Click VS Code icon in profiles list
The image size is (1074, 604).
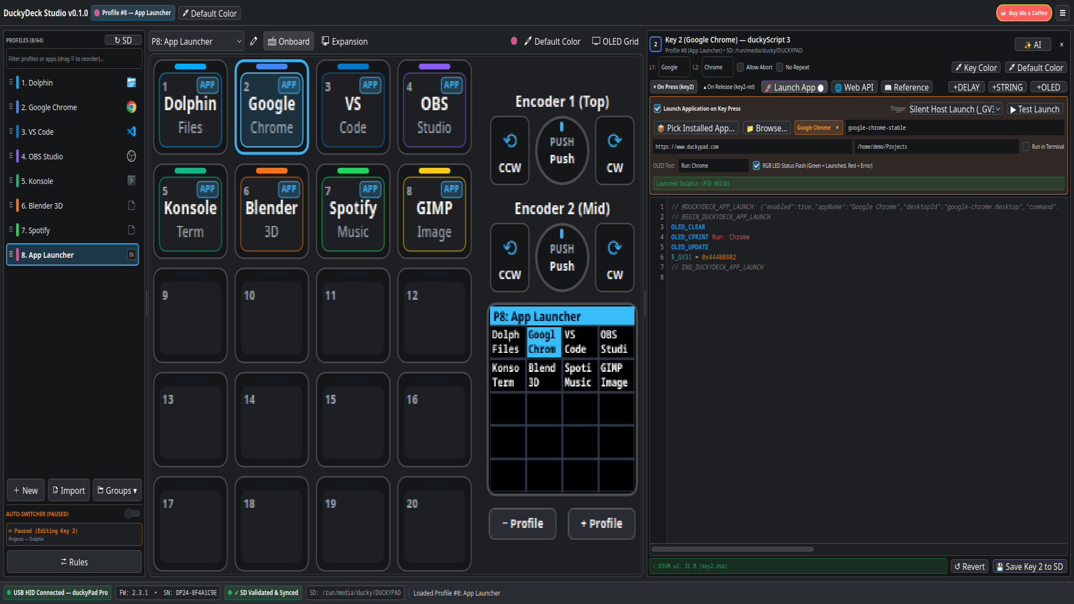click(131, 131)
